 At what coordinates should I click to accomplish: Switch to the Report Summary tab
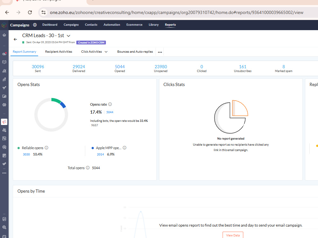click(24, 52)
